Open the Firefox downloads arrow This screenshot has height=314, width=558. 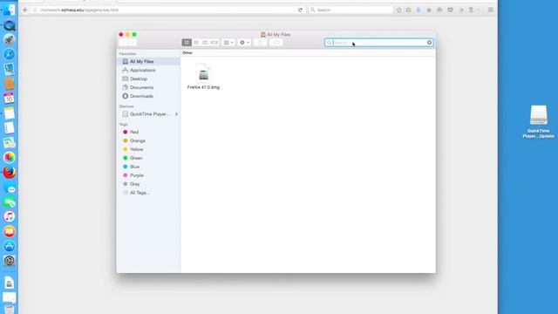pyautogui.click(x=418, y=10)
